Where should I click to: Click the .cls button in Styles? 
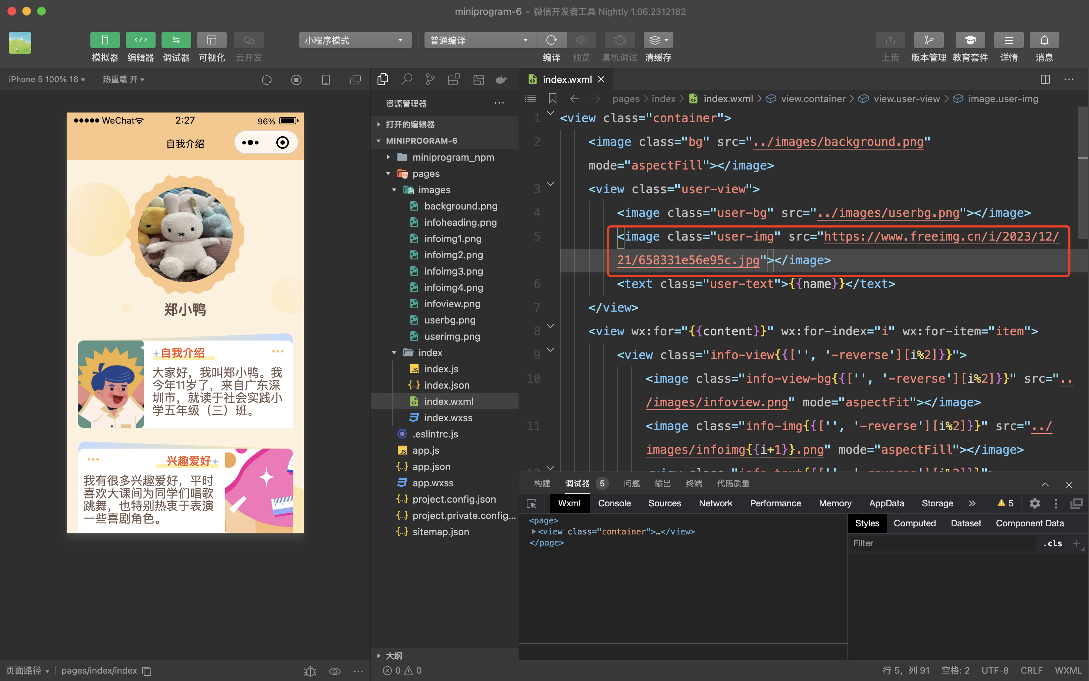pyautogui.click(x=1052, y=544)
